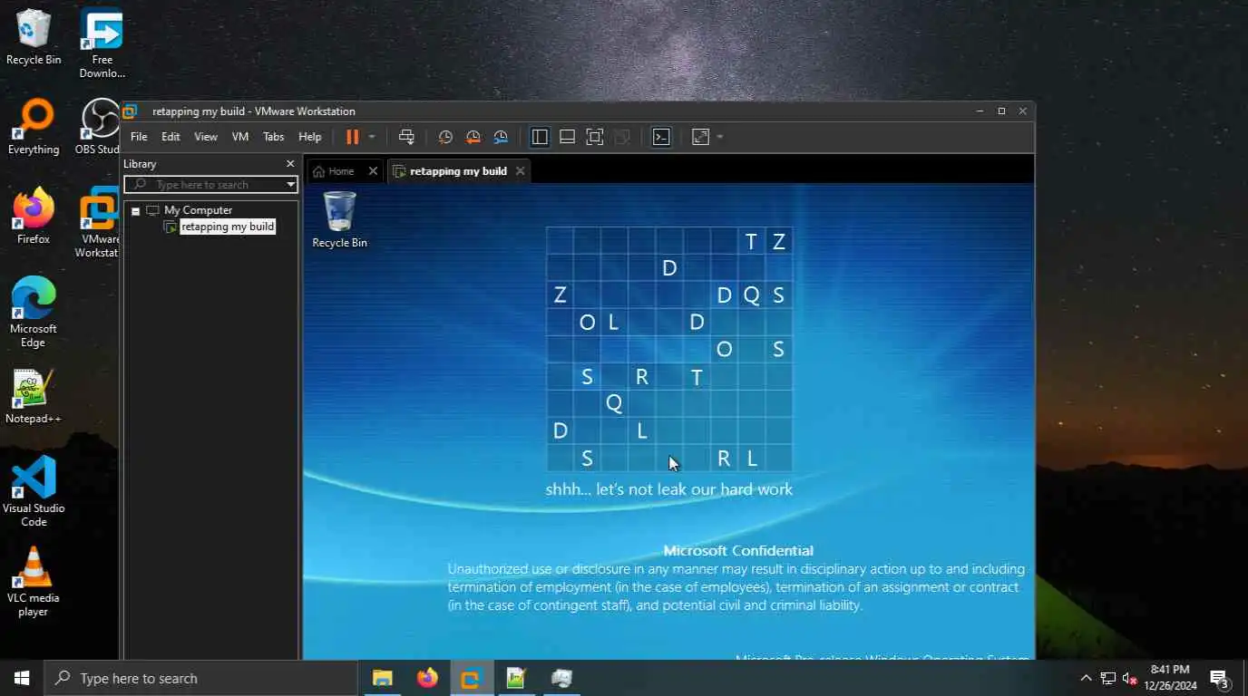Show hidden system tray icons
1248x696 pixels.
coord(1086,678)
